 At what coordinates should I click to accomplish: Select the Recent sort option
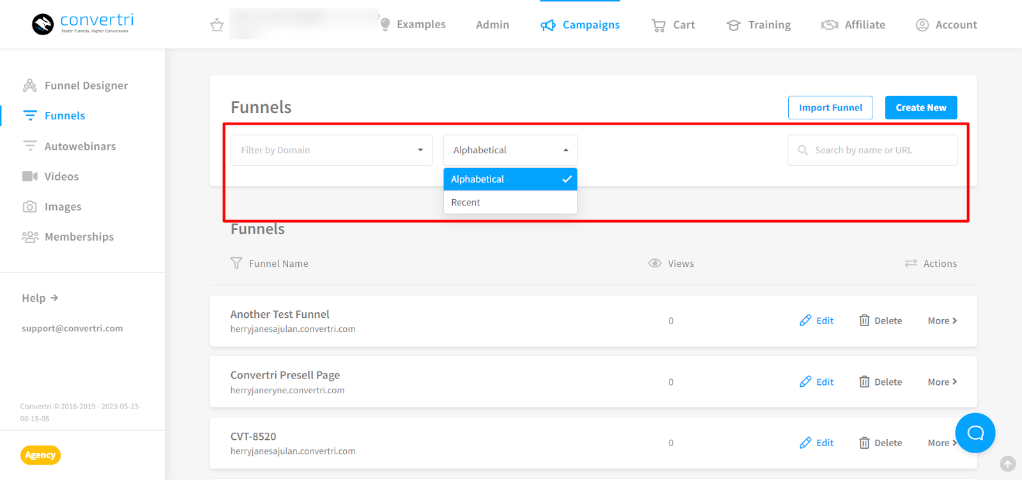click(510, 202)
